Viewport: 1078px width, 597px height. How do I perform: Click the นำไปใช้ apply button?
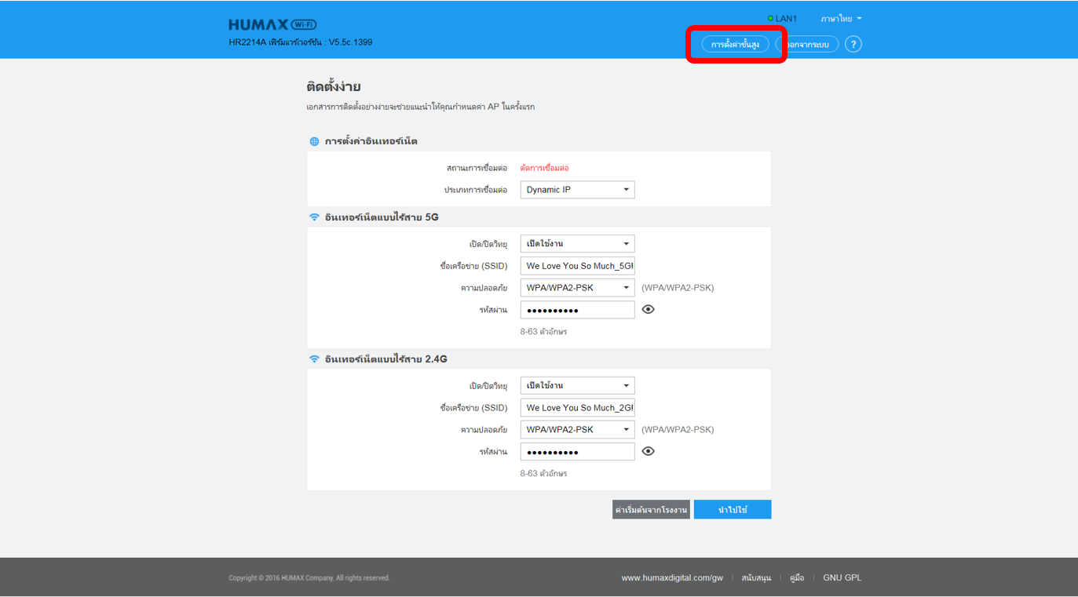733,510
